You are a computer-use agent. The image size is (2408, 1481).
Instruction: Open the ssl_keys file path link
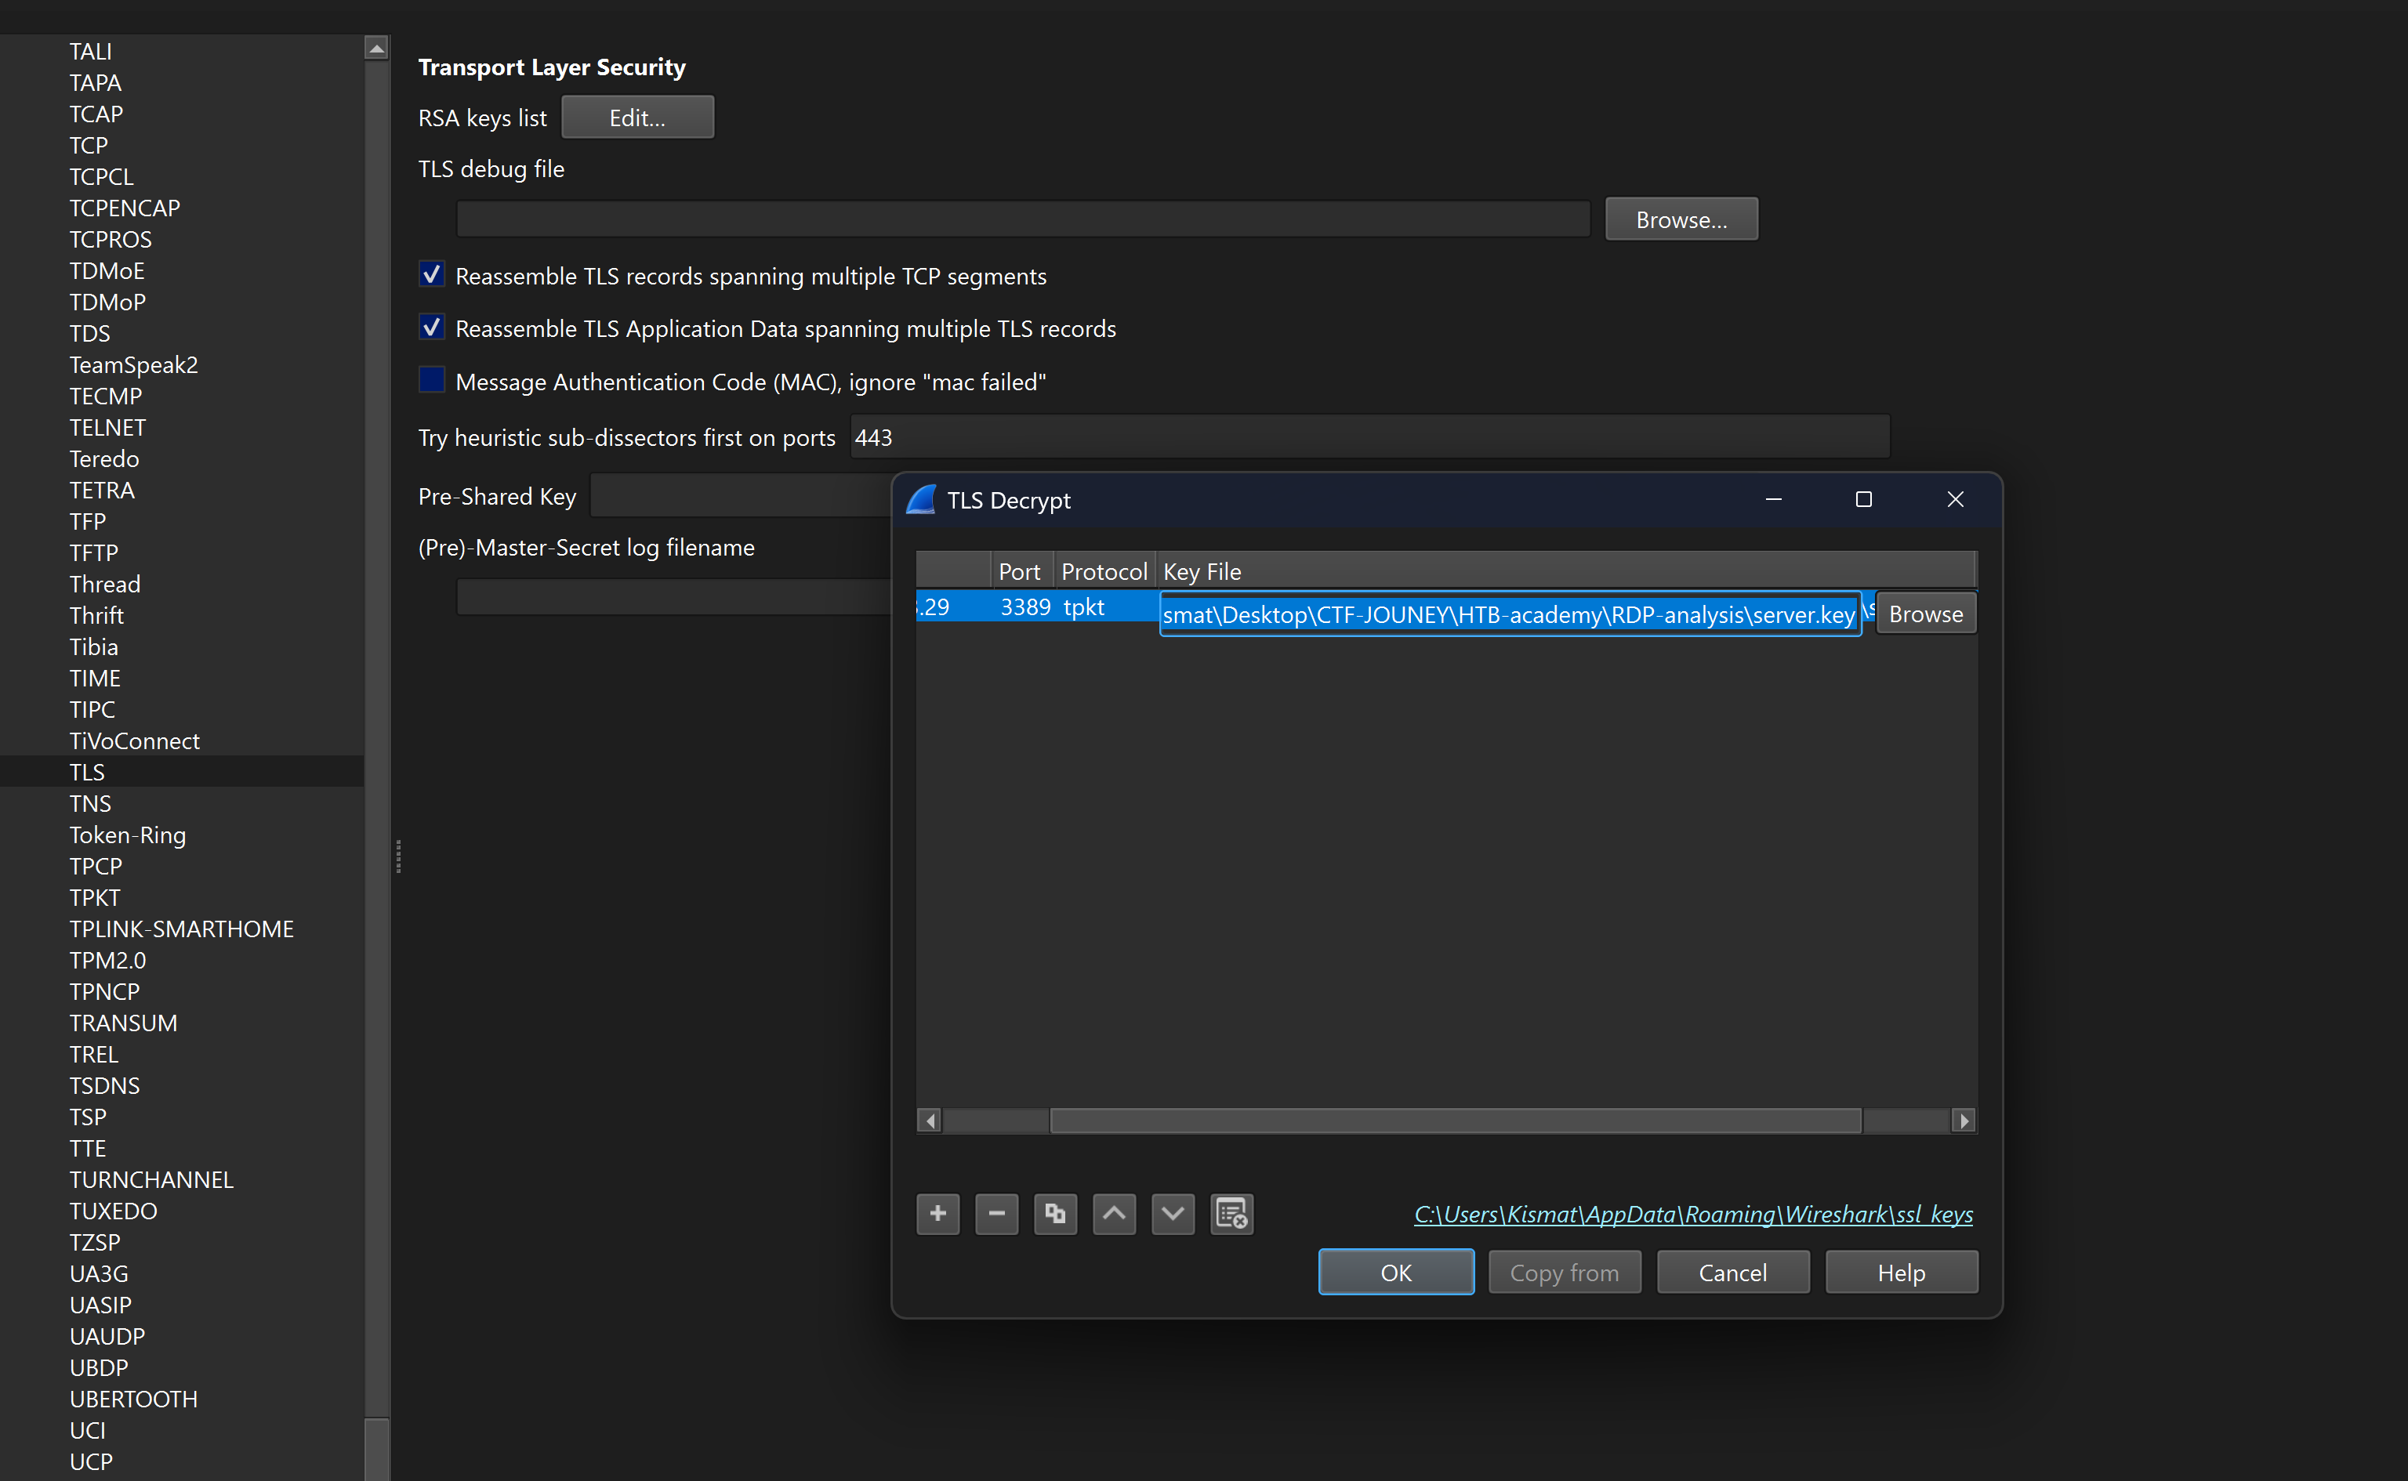[1693, 1215]
